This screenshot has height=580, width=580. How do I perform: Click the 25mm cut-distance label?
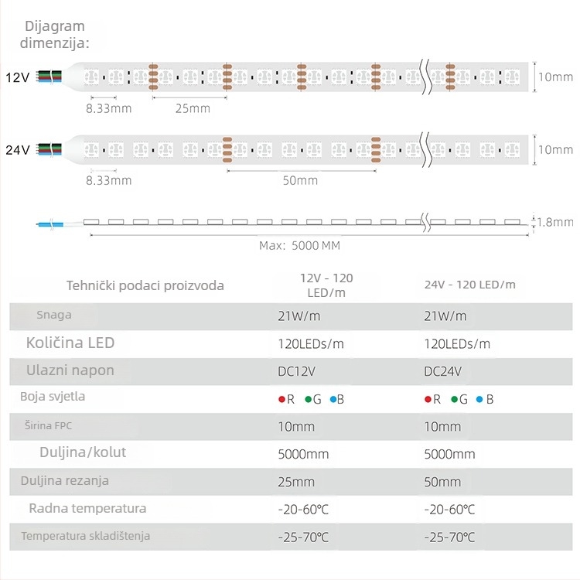point(193,108)
